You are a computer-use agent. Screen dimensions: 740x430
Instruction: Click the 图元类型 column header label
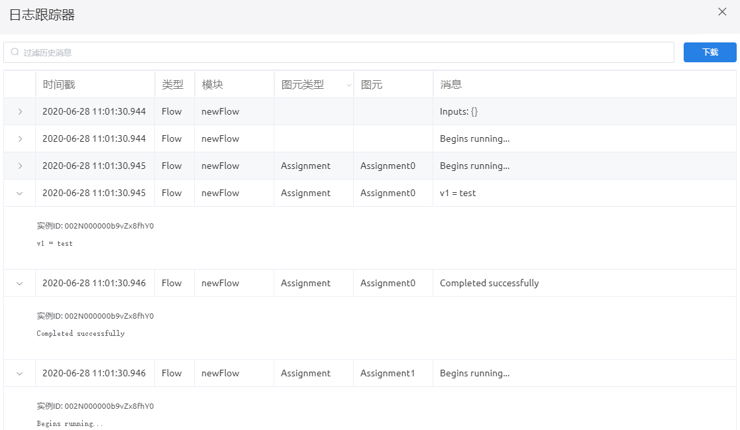pos(303,85)
